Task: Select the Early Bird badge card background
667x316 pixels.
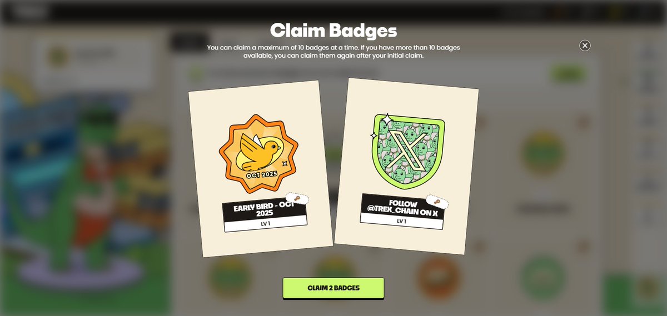Action: (x=261, y=169)
